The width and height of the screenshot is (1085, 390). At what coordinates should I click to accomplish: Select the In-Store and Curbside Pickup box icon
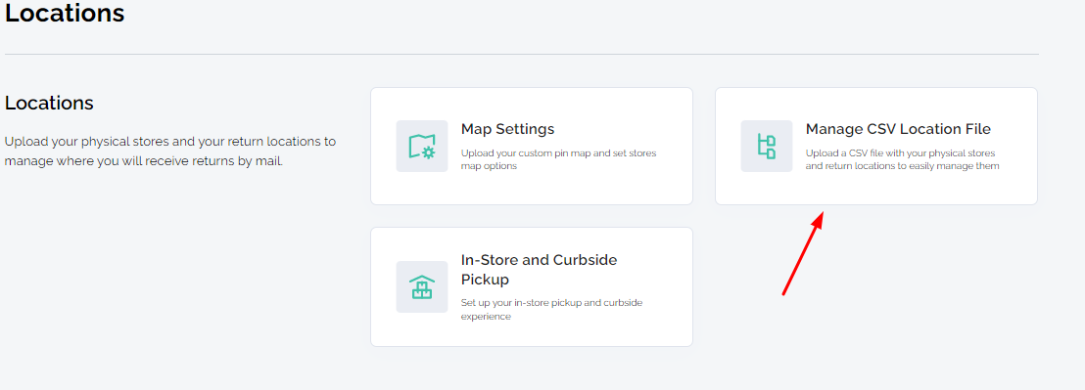421,286
